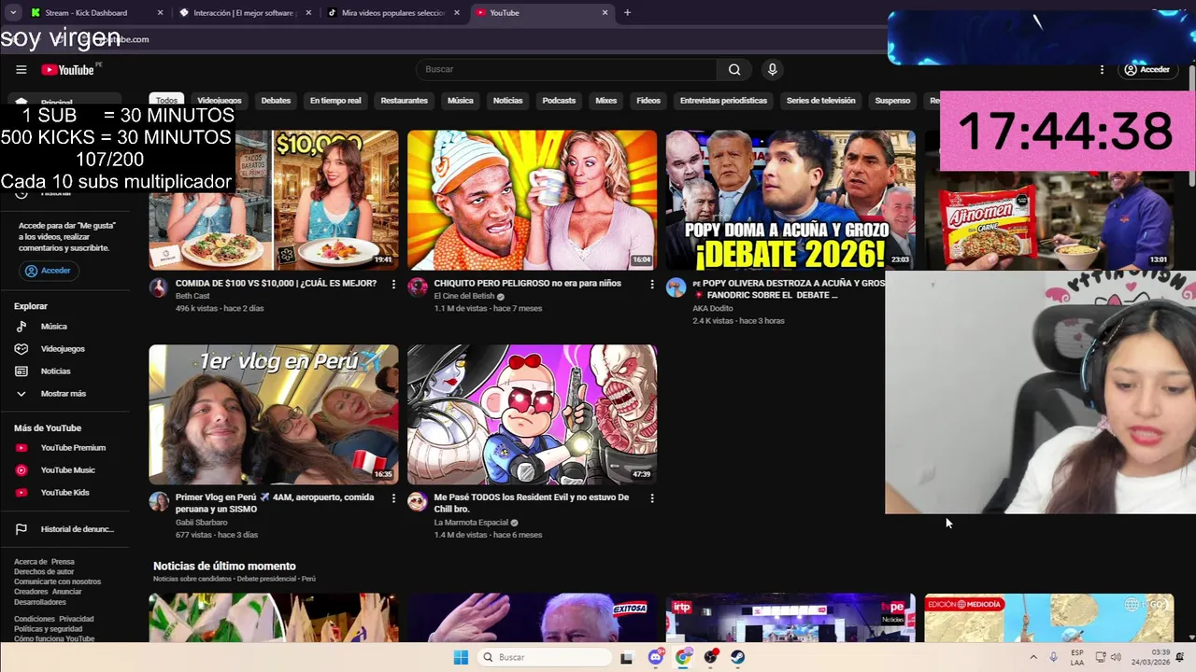Expand Mostrar más in the sidebar
Viewport: 1196px width, 672px height.
[64, 394]
